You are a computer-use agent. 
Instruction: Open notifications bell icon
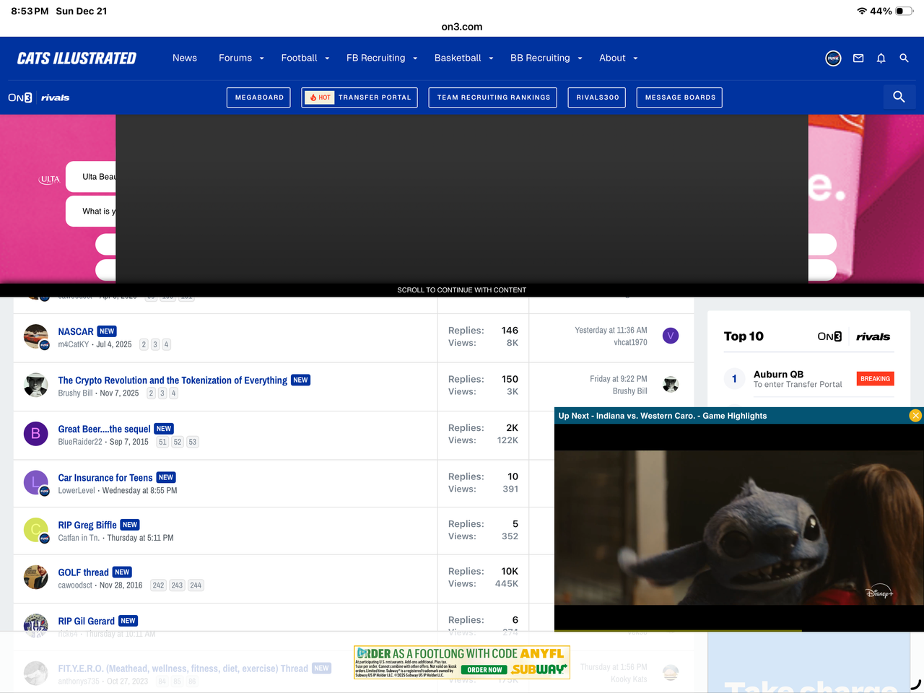point(881,58)
